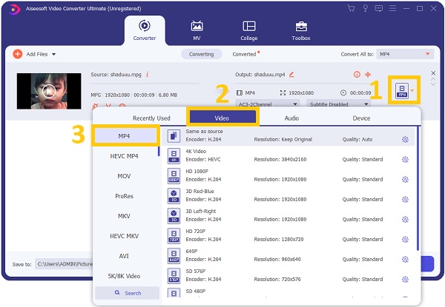445x307 pixels.
Task: Show the Converting list
Action: (x=202, y=54)
